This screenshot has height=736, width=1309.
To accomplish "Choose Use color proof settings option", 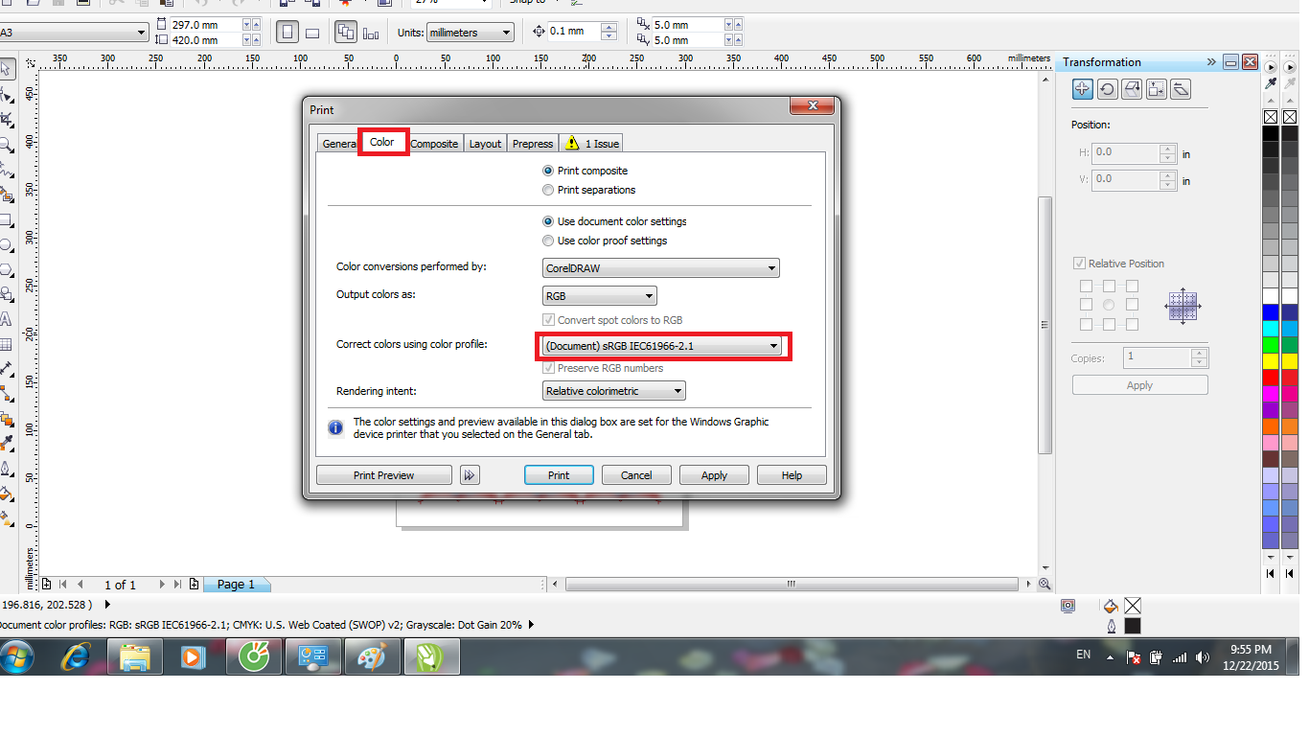I will point(548,241).
